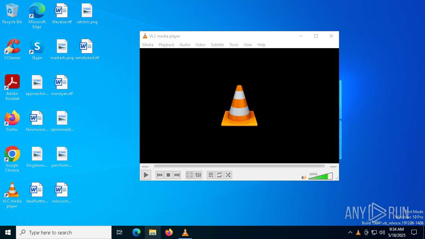The image size is (425, 239).
Task: Expand hidden system tray icons
Action: [350, 232]
